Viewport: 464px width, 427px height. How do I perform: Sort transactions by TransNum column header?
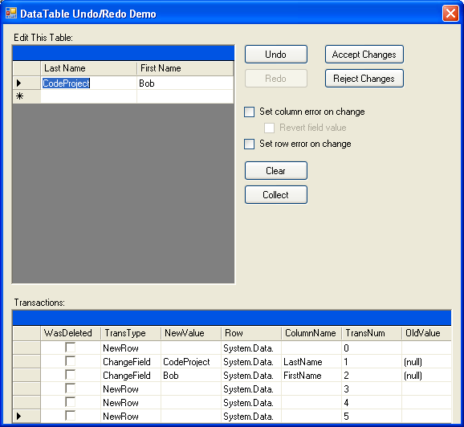coord(372,333)
